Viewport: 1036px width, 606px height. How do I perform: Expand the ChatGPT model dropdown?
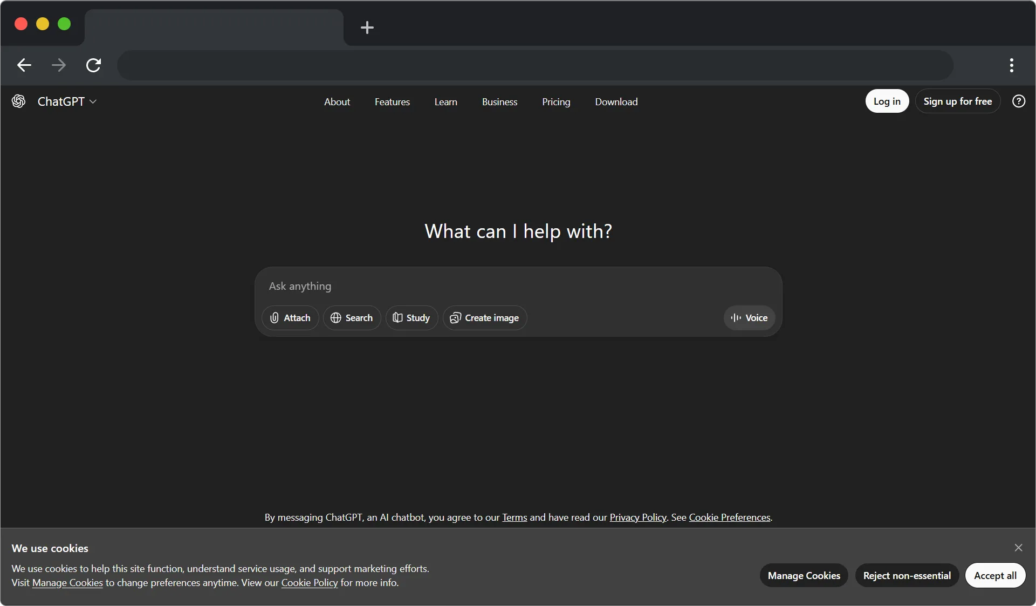pyautogui.click(x=67, y=101)
